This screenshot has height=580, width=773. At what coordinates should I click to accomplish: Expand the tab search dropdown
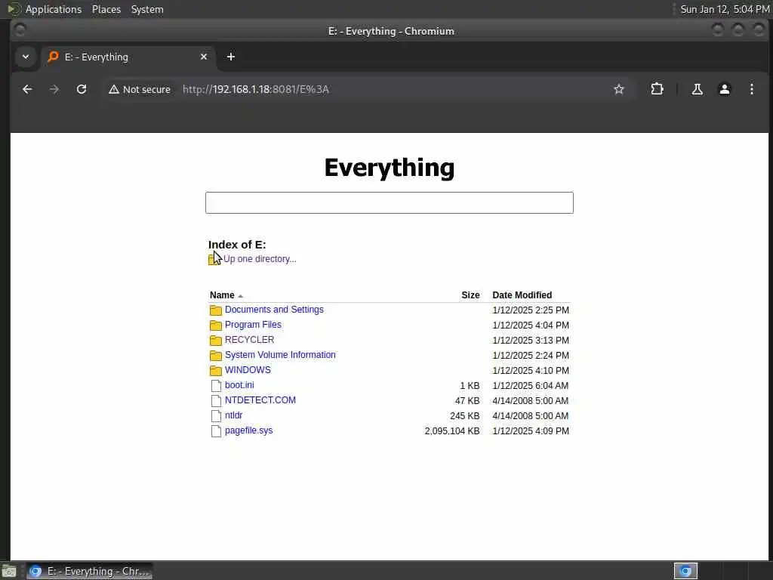[26, 57]
